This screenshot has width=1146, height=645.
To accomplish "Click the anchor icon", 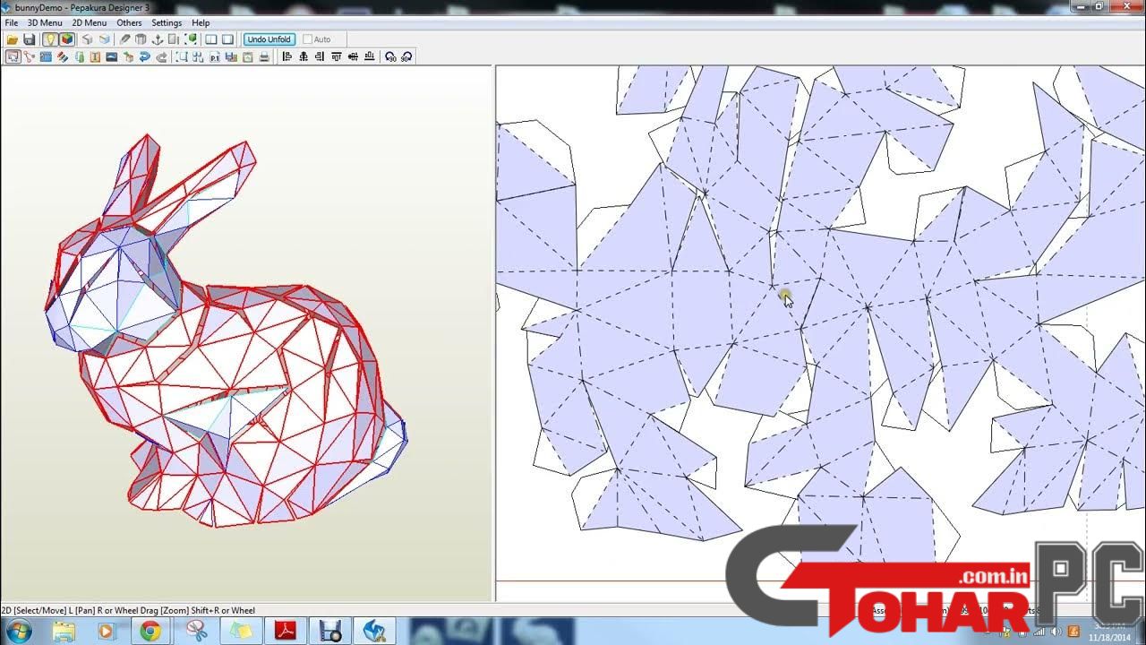I will (157, 39).
